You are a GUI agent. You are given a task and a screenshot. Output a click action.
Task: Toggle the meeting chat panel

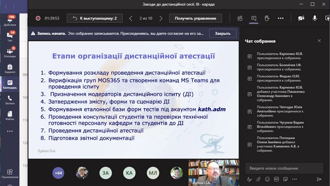point(254,19)
